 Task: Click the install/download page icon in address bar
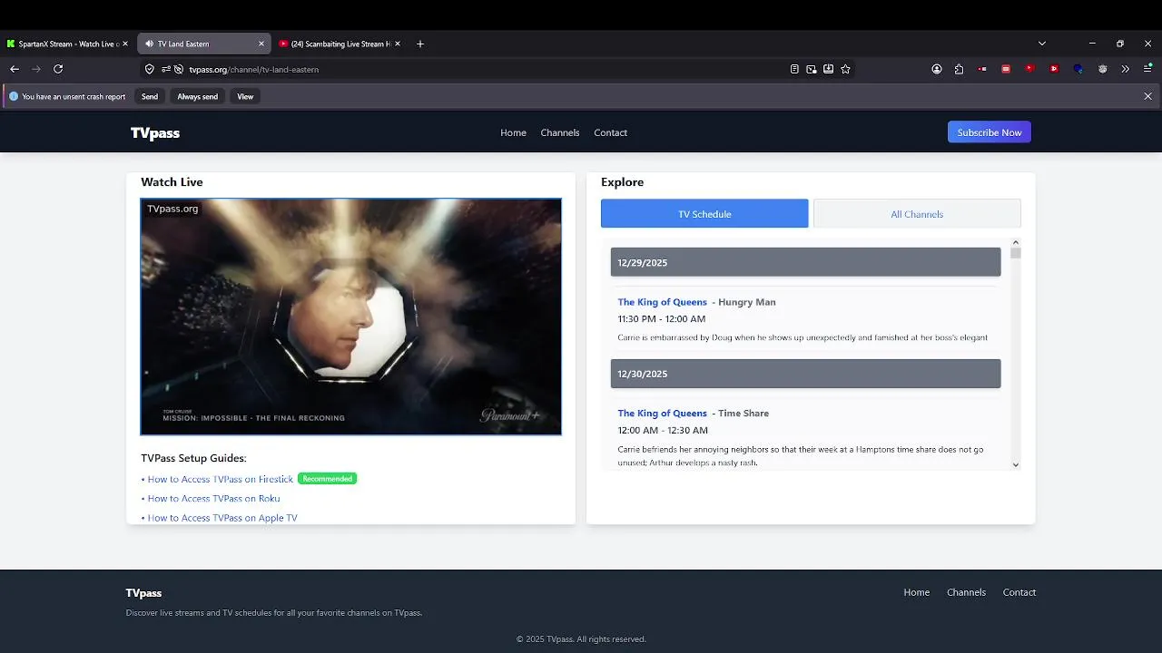[829, 69]
